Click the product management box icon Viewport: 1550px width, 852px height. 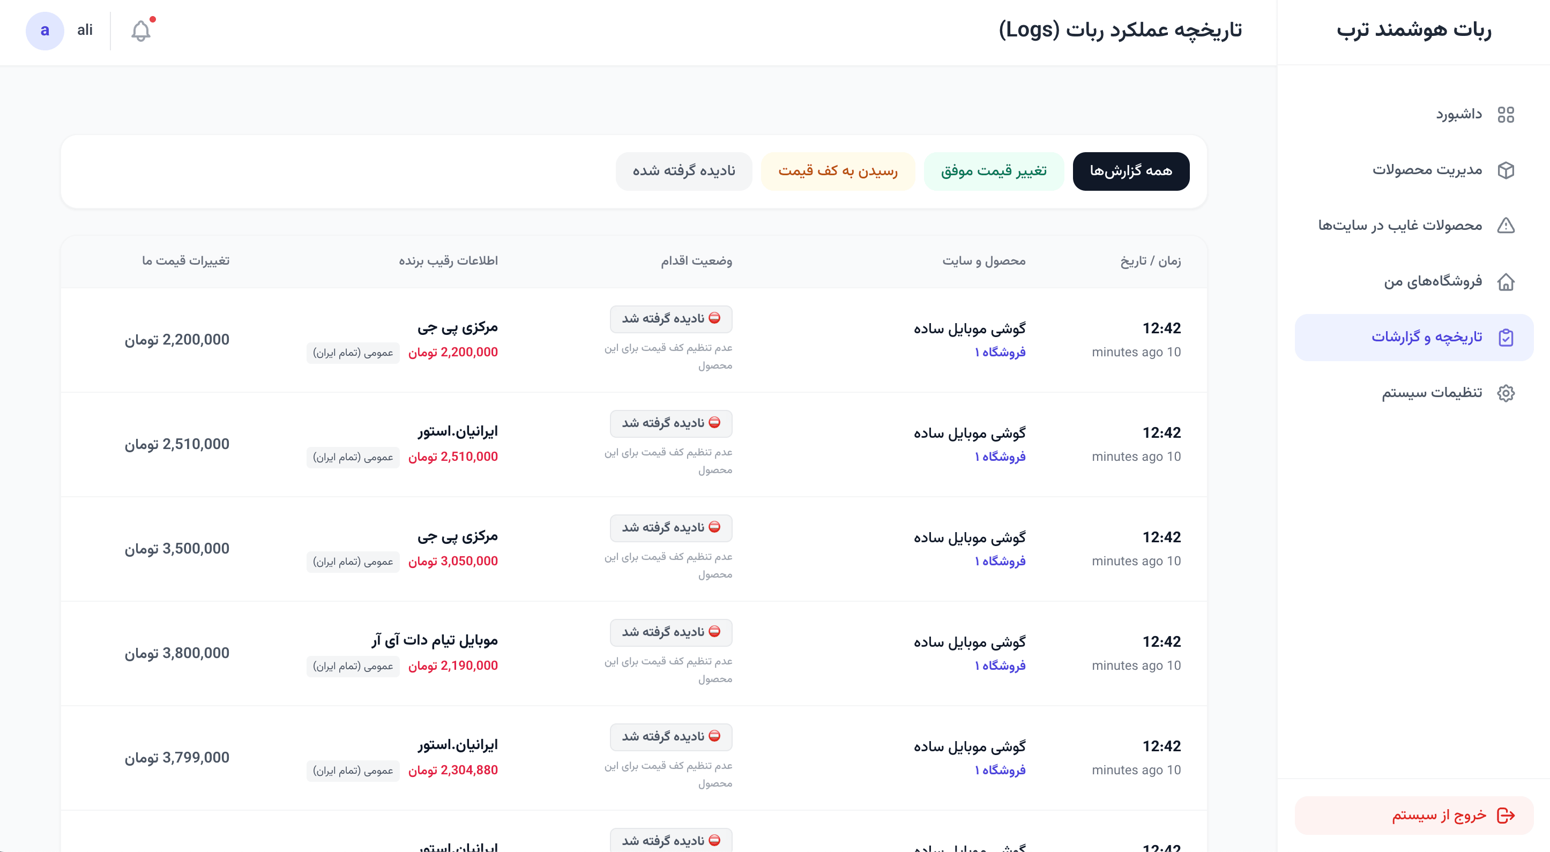tap(1506, 170)
